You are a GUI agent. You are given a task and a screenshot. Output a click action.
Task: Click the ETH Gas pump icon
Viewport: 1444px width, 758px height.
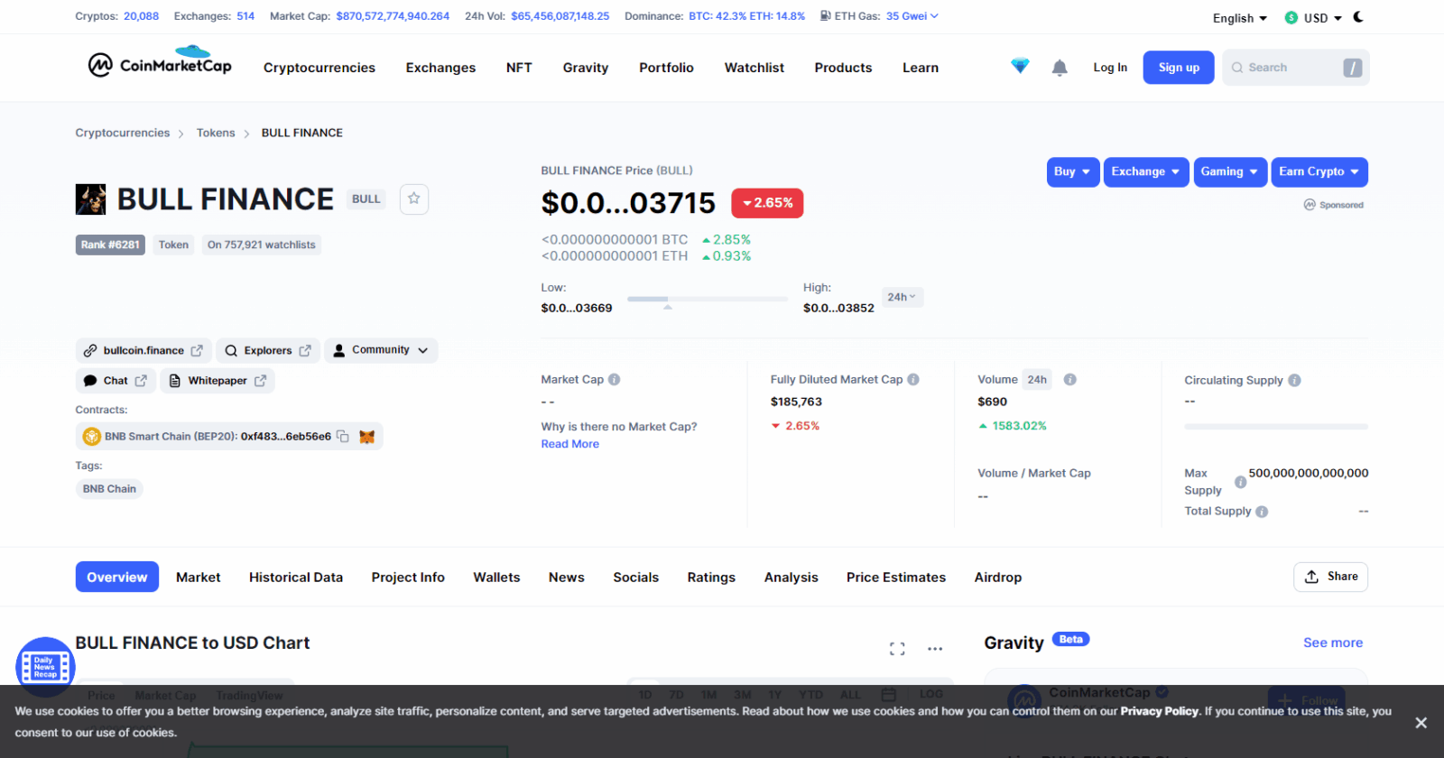[x=825, y=16]
